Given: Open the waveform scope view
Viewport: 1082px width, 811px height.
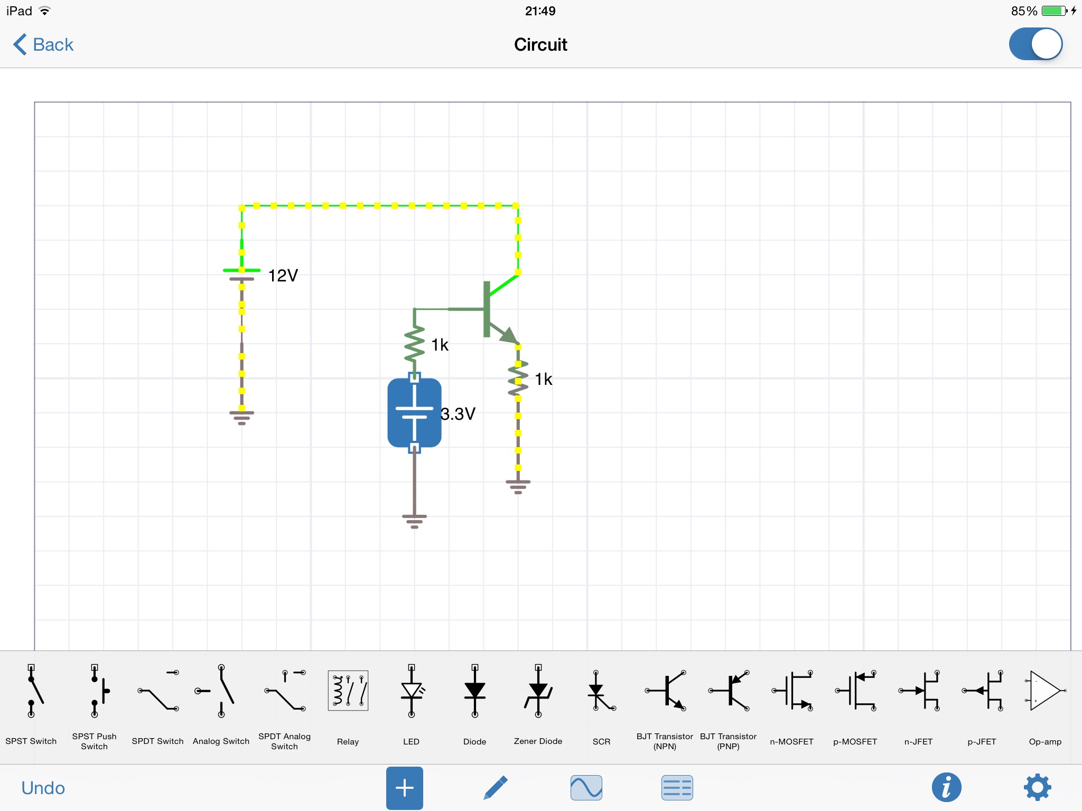Looking at the screenshot, I should tap(586, 788).
